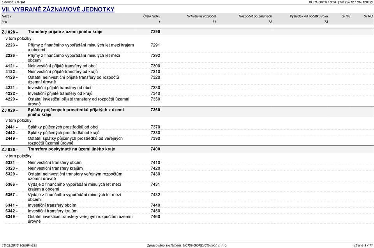
Task: Click the Výsledek od počátku roku header
Action: pos(309,16)
